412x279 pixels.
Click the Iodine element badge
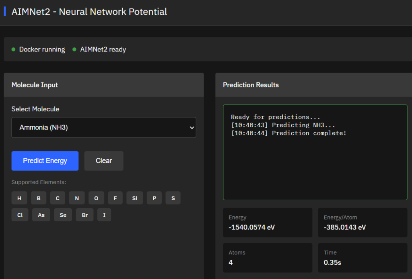coord(104,215)
